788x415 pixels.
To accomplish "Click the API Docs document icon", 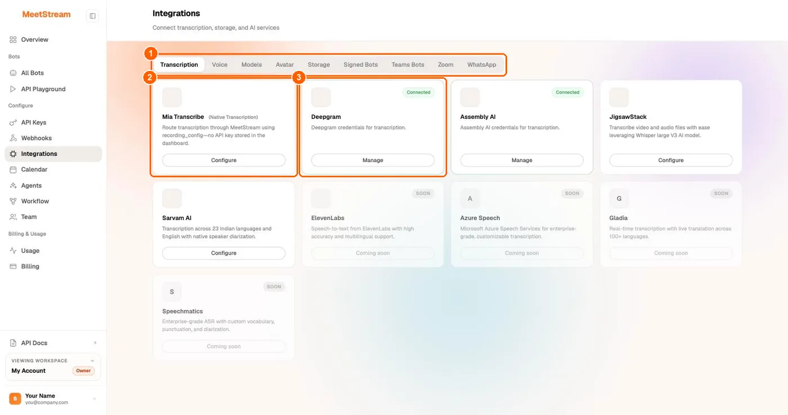I will (13, 343).
